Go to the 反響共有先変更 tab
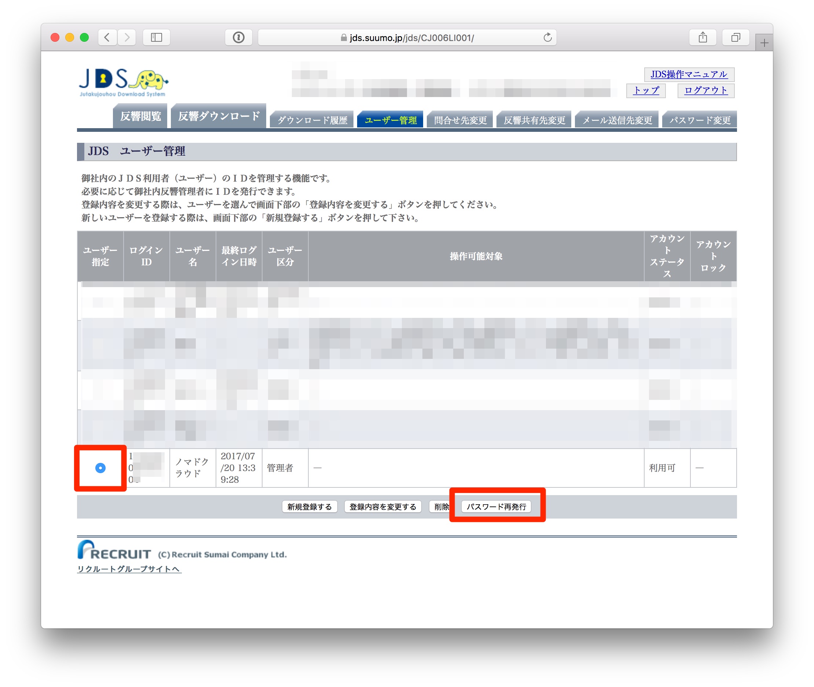The width and height of the screenshot is (814, 687). (534, 120)
